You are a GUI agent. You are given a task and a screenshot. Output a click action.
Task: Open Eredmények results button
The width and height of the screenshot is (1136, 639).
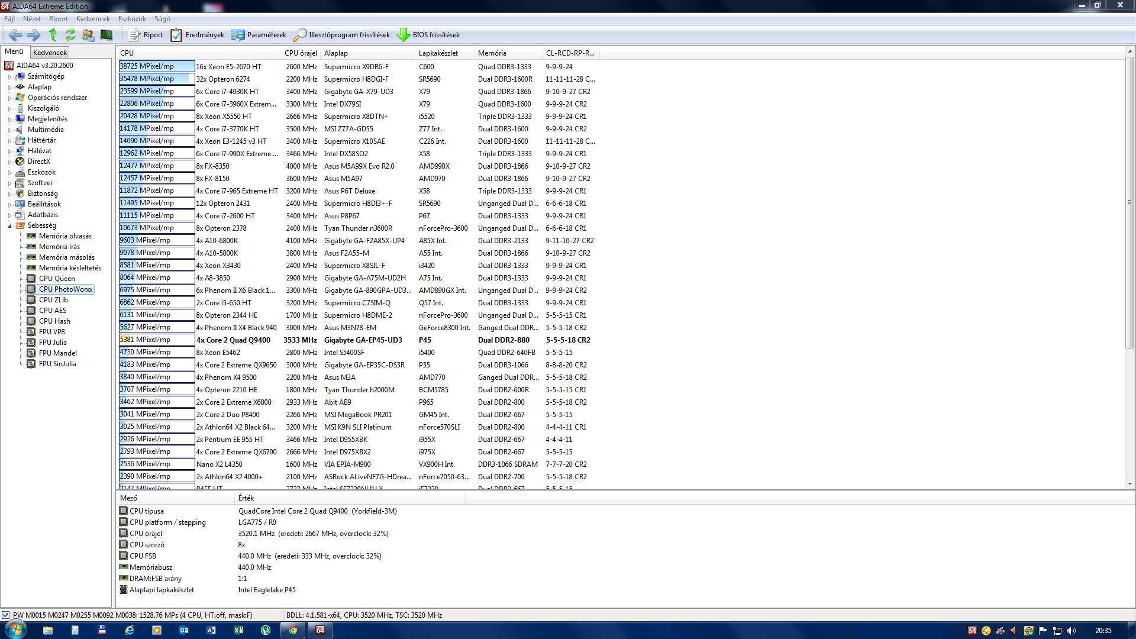tap(198, 35)
